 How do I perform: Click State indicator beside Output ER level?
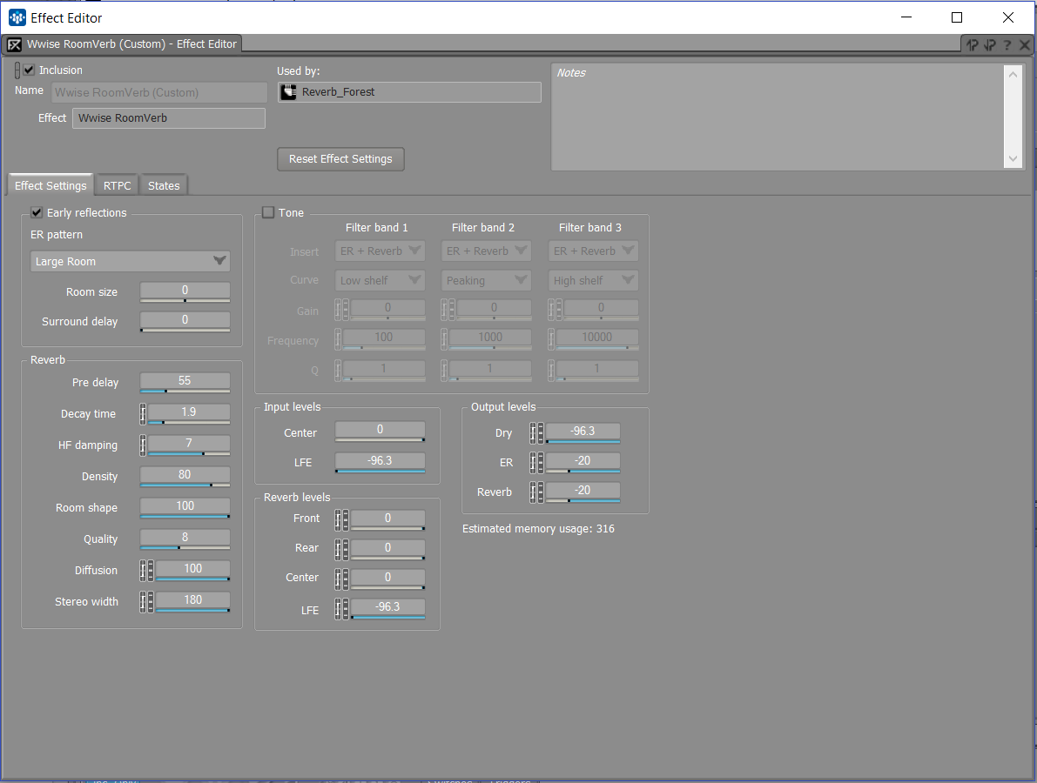pos(541,463)
